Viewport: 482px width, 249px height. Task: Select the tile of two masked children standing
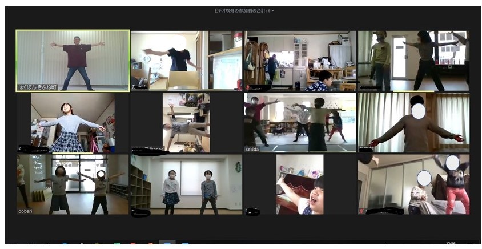[x=186, y=184]
